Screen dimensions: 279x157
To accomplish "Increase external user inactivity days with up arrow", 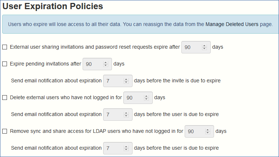I will pyautogui.click(x=146, y=96).
